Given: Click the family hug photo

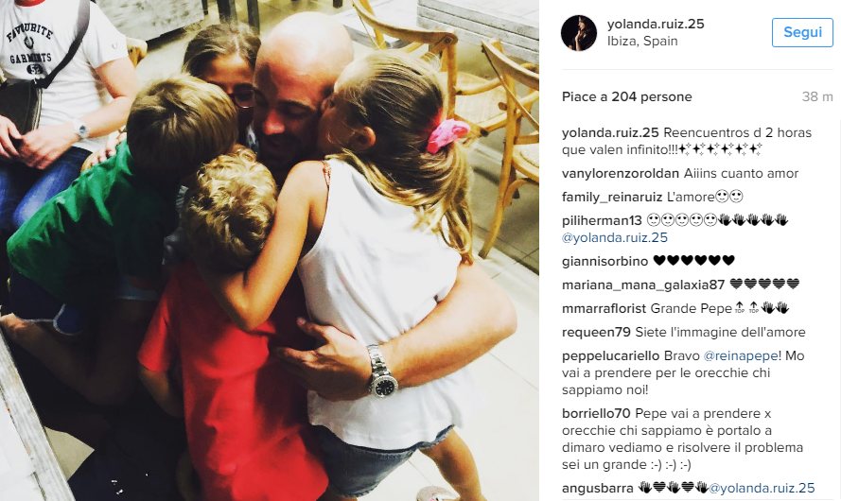Looking at the screenshot, I should coord(270,250).
